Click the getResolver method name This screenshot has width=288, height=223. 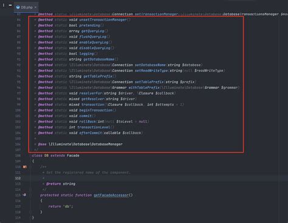tap(92, 99)
